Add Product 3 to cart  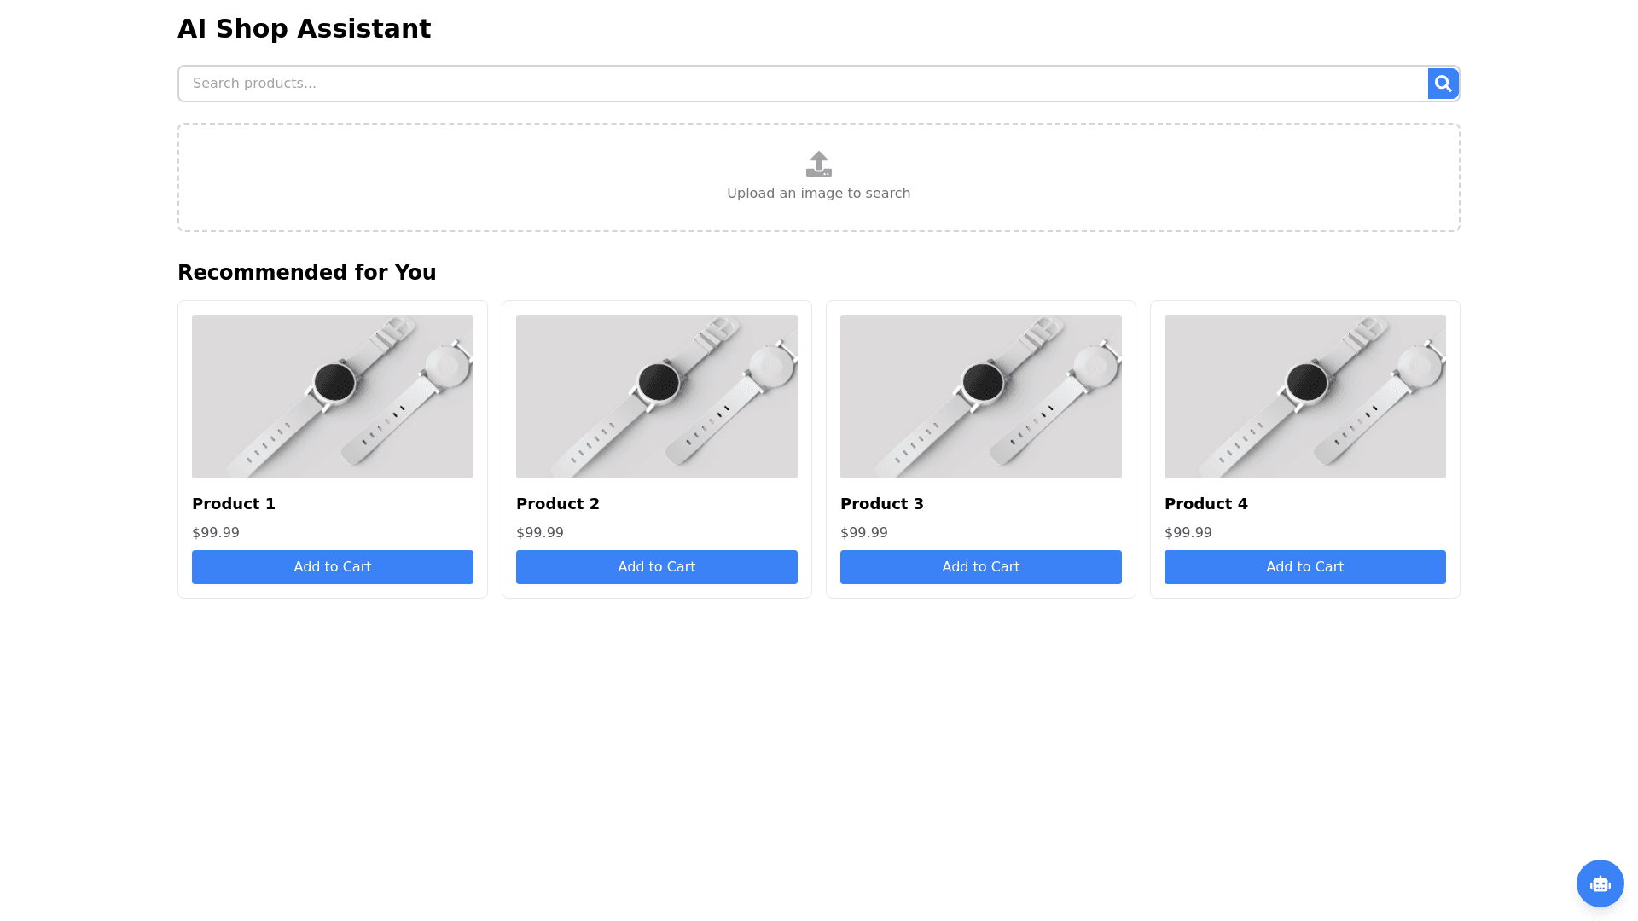point(981,567)
